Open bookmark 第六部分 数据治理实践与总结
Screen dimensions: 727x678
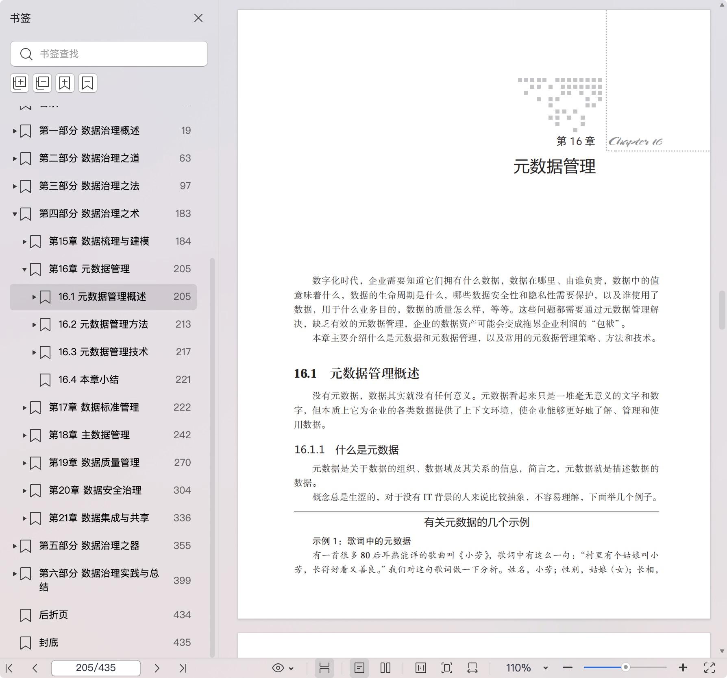coord(99,580)
